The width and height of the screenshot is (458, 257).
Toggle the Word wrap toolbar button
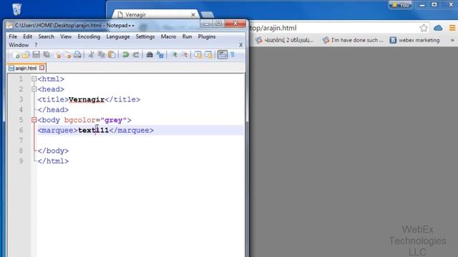point(223,54)
